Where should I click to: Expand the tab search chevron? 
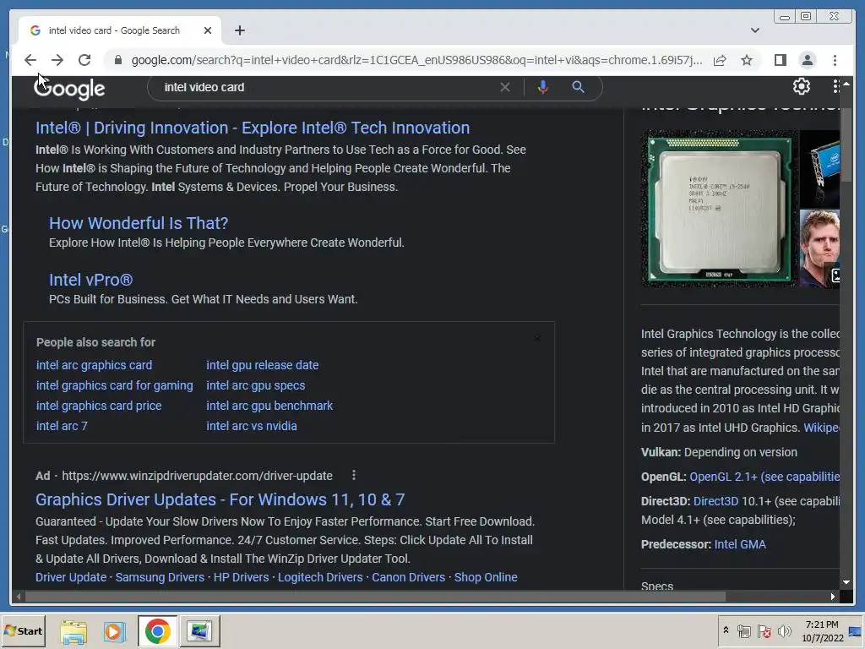click(754, 30)
